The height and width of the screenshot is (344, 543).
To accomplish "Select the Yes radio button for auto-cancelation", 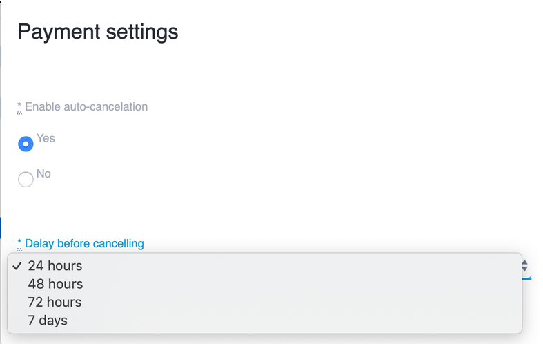I will (26, 144).
